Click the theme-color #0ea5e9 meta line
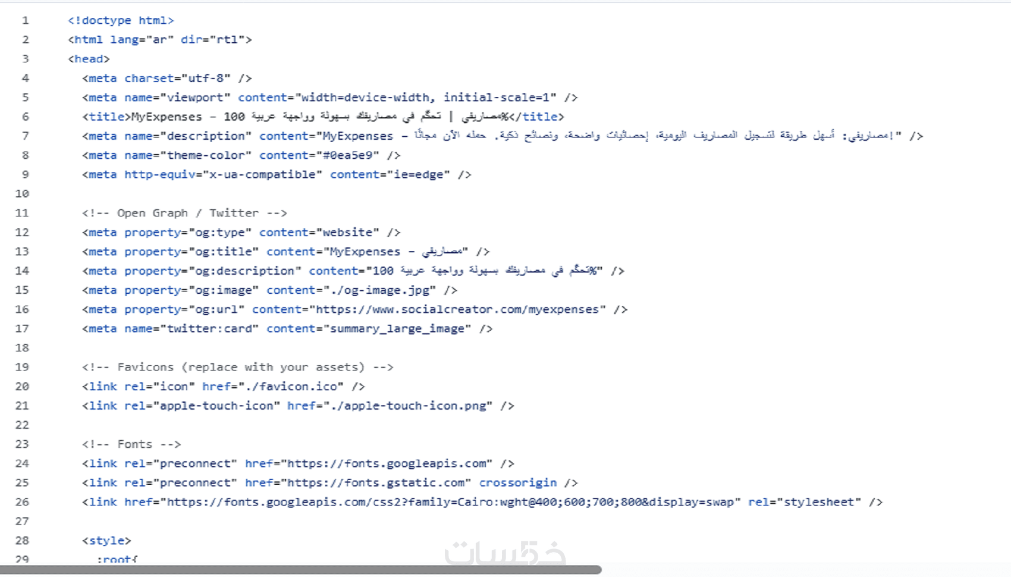The height and width of the screenshot is (577, 1011). (x=241, y=155)
